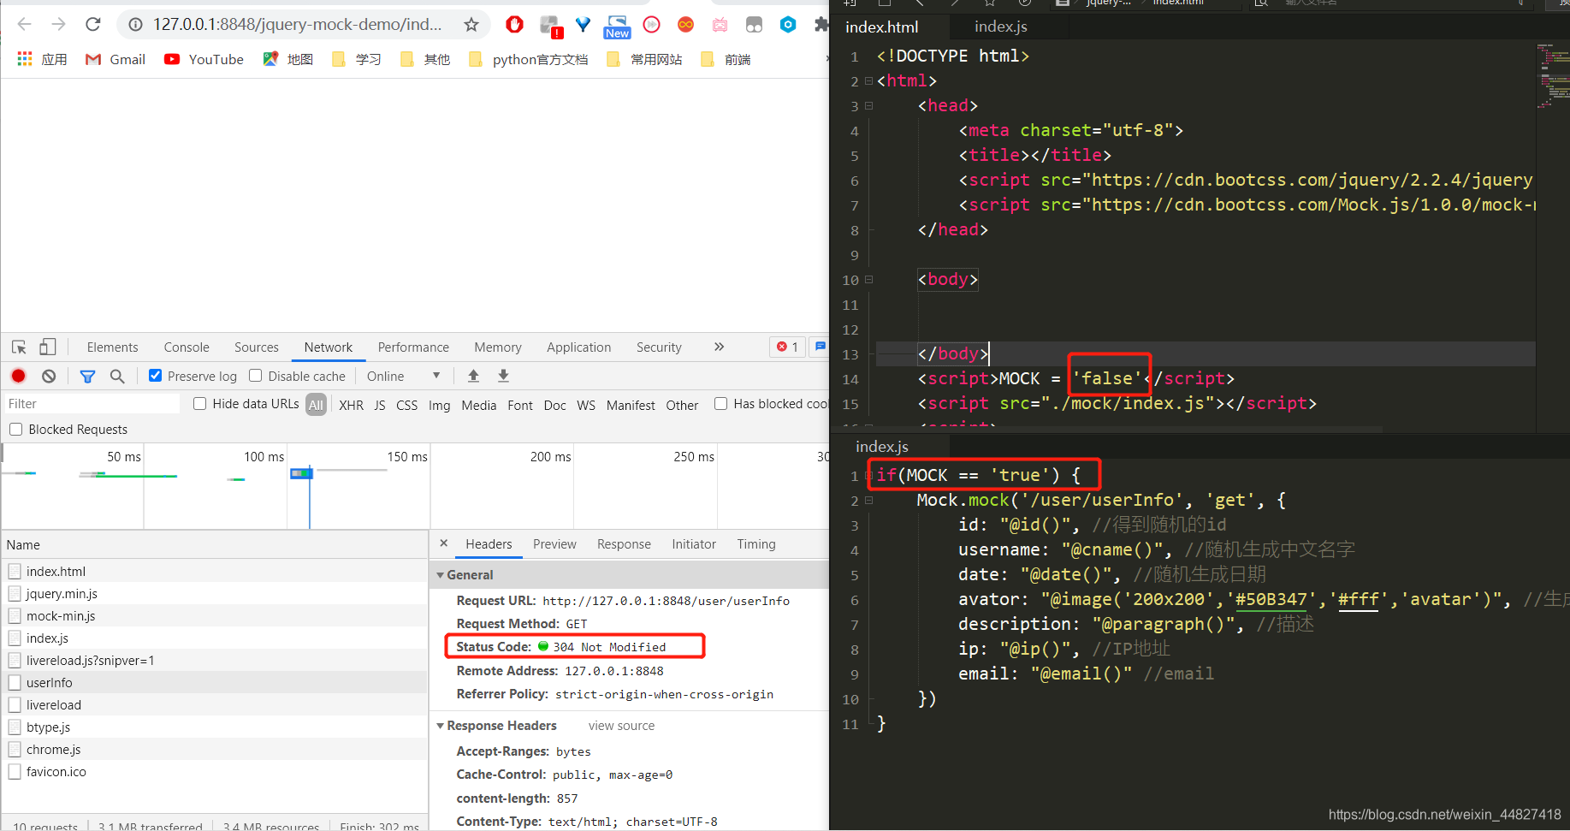Open the 其他 bookmark folder
Image resolution: width=1570 pixels, height=831 pixels.
[425, 59]
